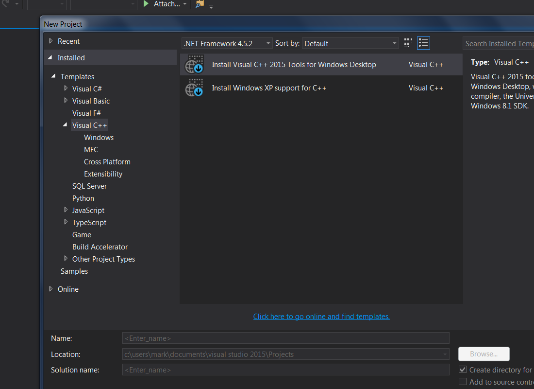Click the Install Windows XP support icon
This screenshot has width=534, height=389.
click(195, 88)
